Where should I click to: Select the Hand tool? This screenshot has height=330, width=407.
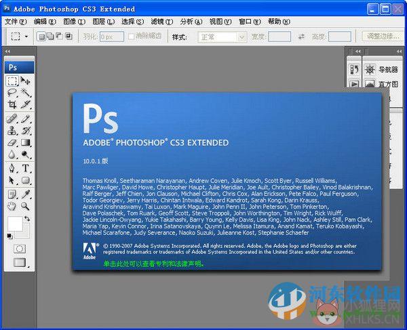point(12,206)
